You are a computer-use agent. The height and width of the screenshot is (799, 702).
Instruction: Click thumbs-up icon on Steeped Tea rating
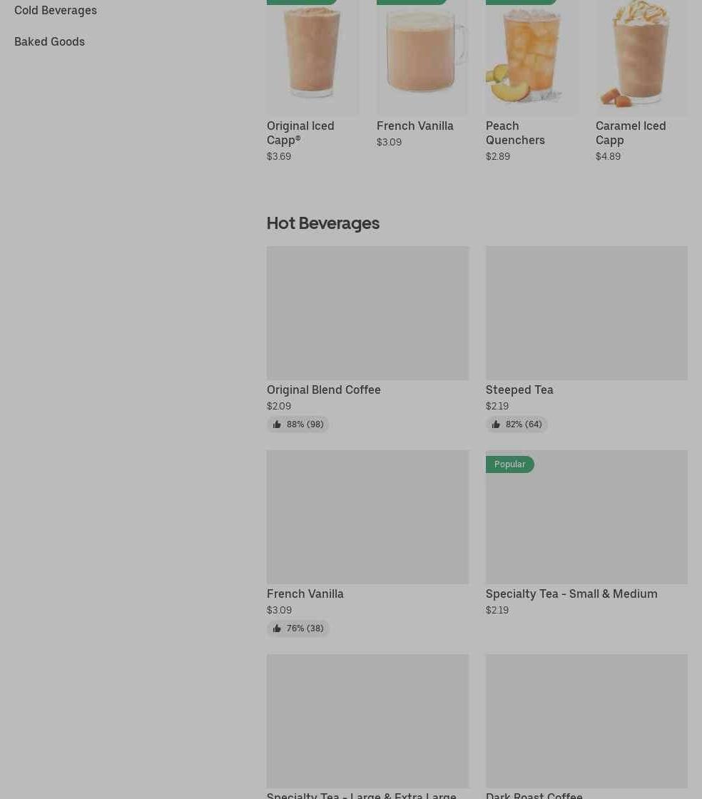[x=496, y=424]
